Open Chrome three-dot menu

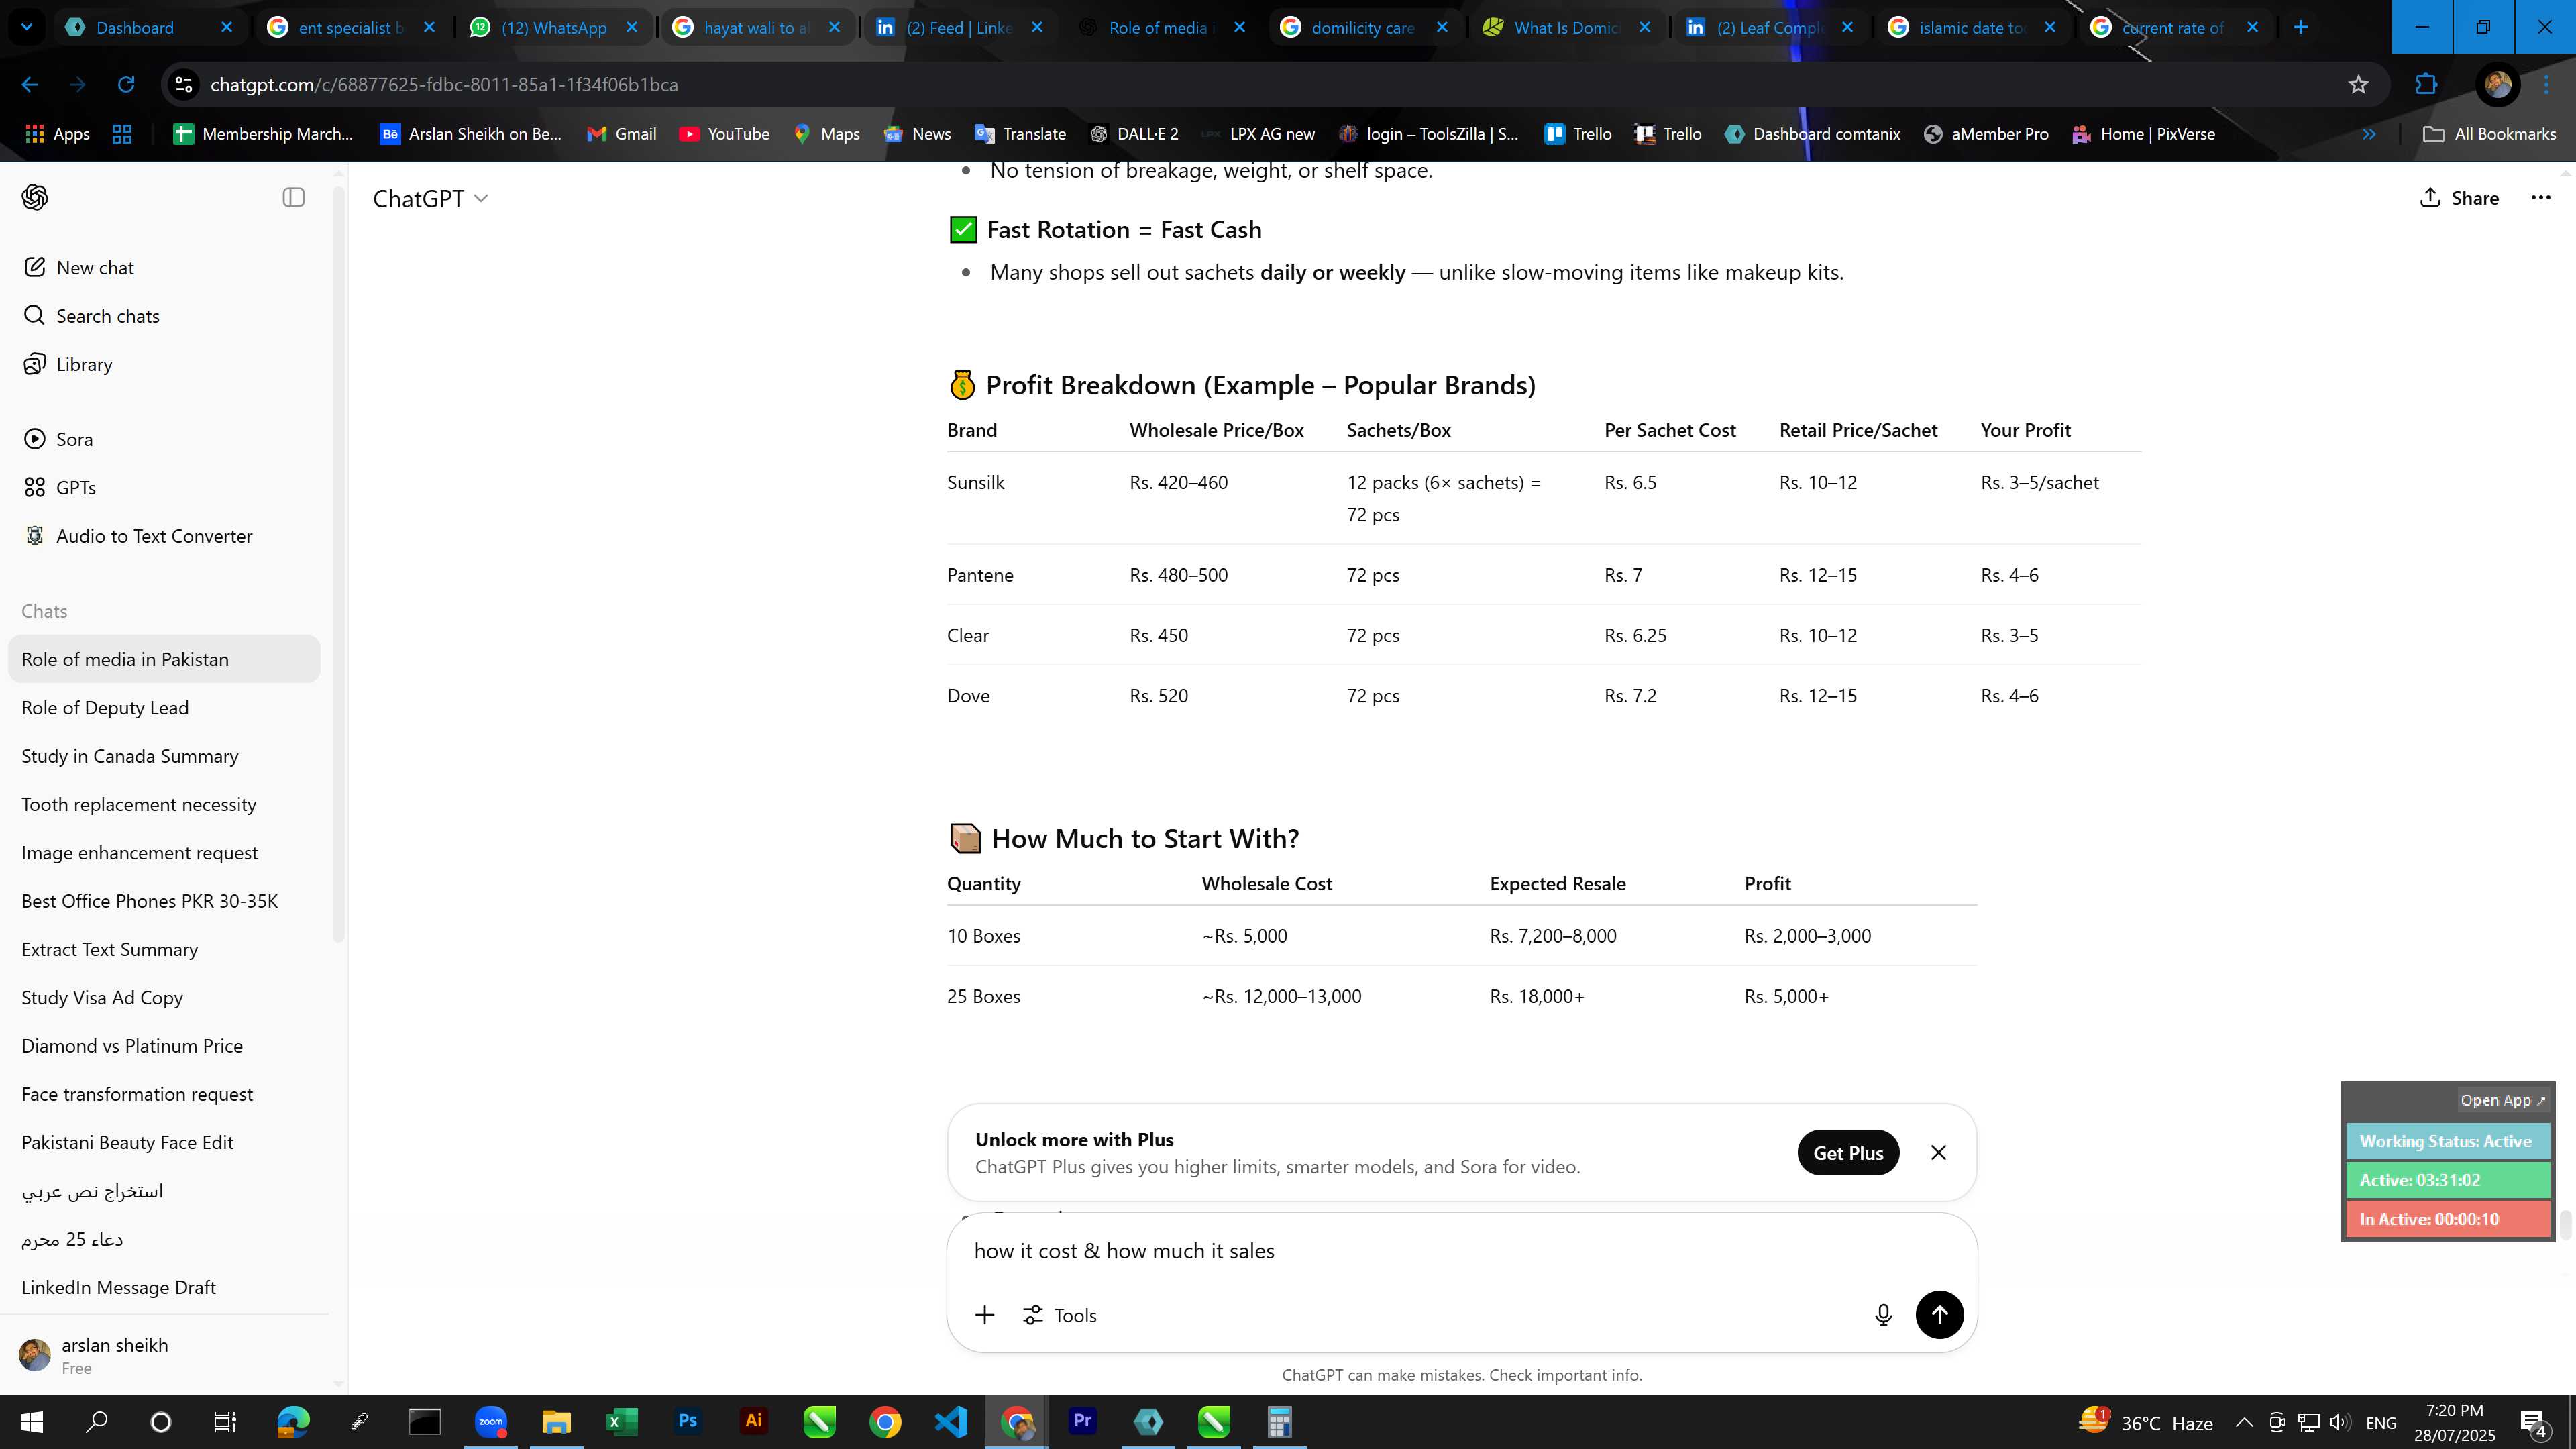(x=2546, y=84)
